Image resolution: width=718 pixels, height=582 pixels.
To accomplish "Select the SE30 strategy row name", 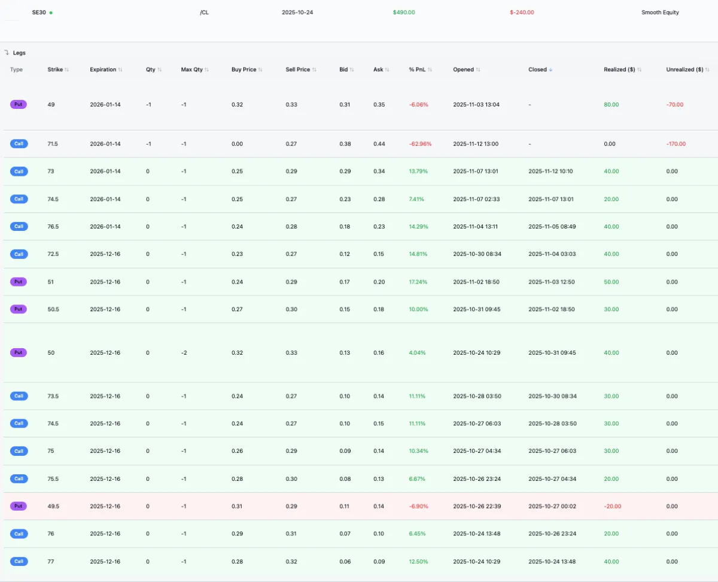I will click(39, 13).
